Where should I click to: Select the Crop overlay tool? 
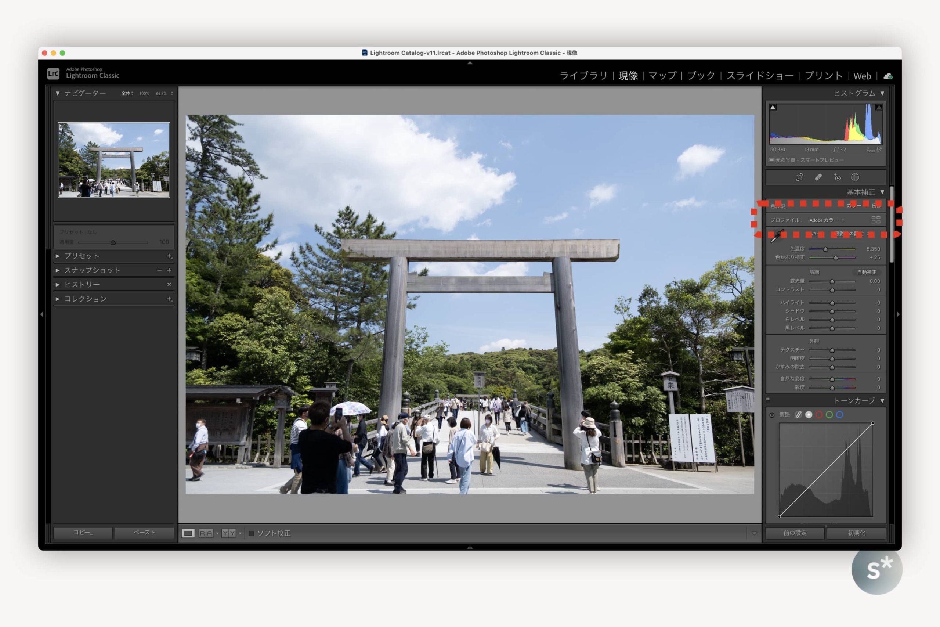pos(799,177)
